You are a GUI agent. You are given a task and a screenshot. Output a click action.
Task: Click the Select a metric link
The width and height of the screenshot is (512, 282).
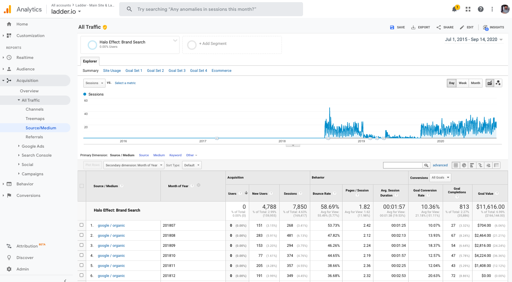coord(125,83)
